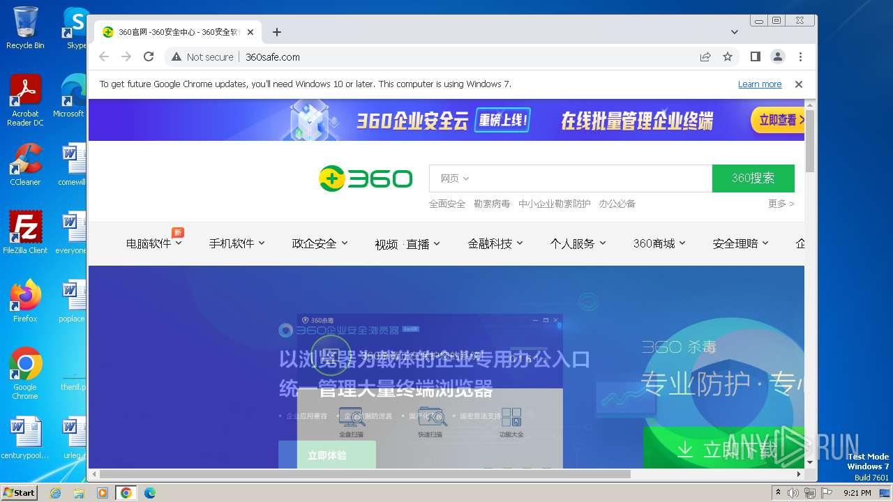Expand the 视频·直播 menu
893x502 pixels.
tap(407, 244)
